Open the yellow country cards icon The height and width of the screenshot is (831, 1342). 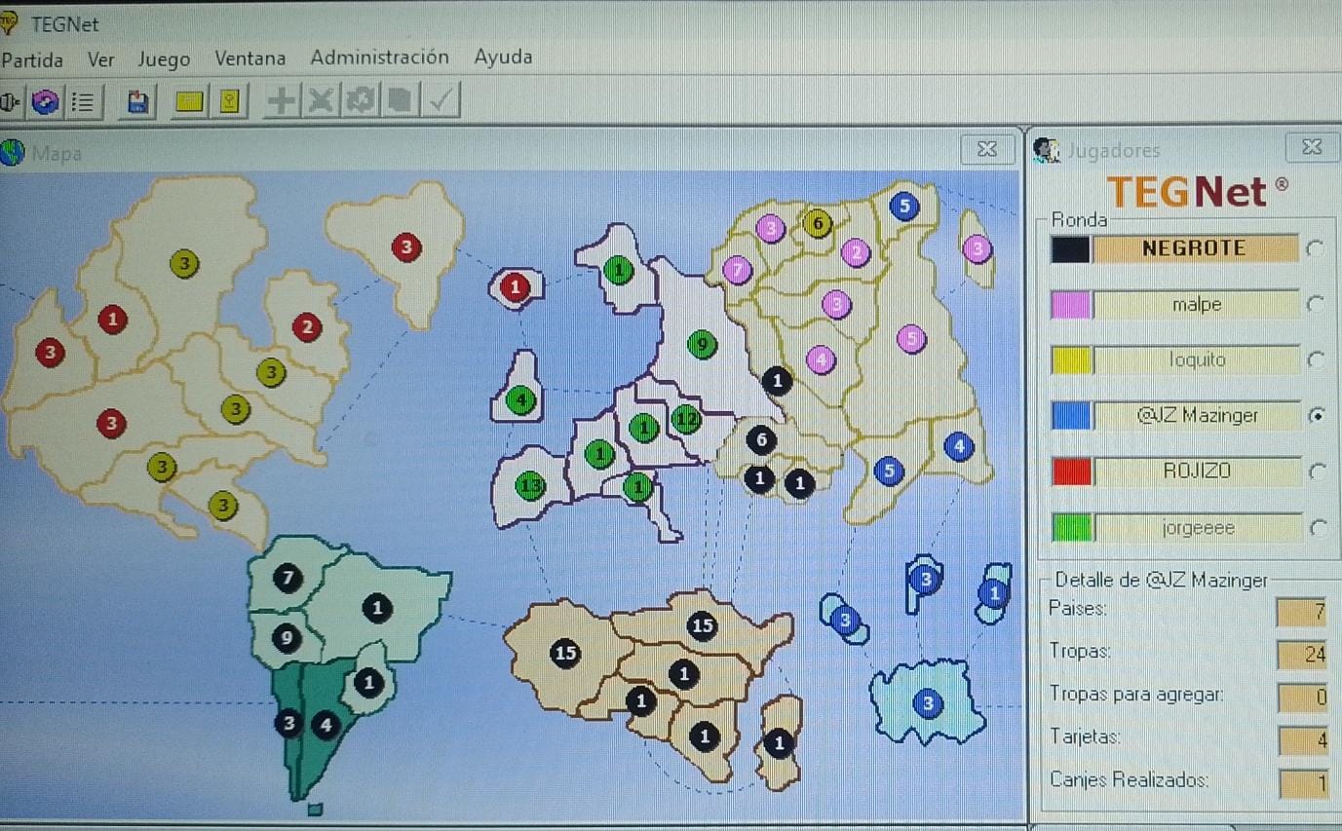pos(189,100)
